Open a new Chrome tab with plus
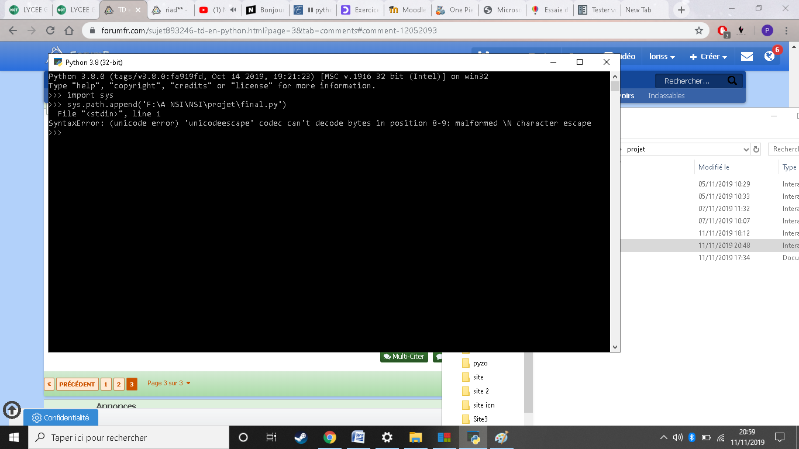The width and height of the screenshot is (799, 449). point(681,10)
